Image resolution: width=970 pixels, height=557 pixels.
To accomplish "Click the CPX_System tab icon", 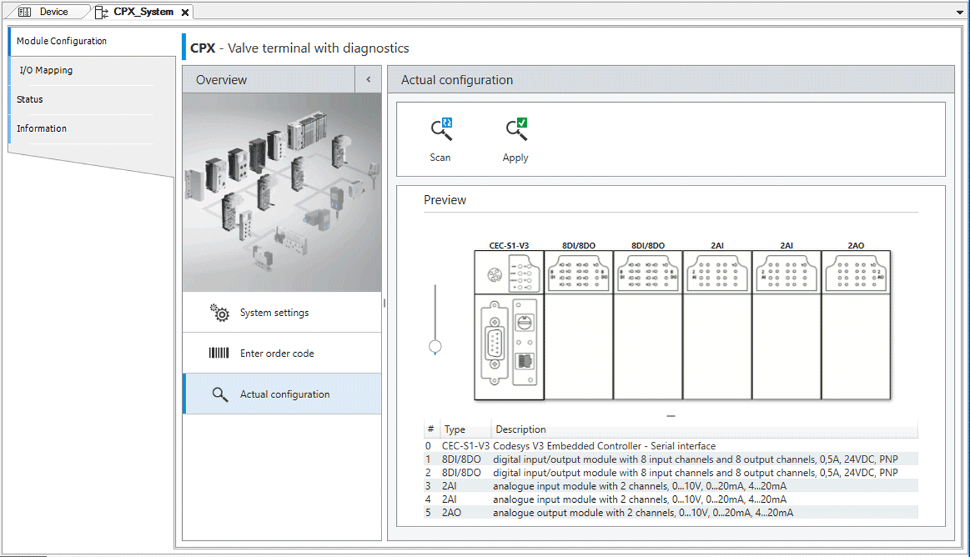I will coord(101,12).
